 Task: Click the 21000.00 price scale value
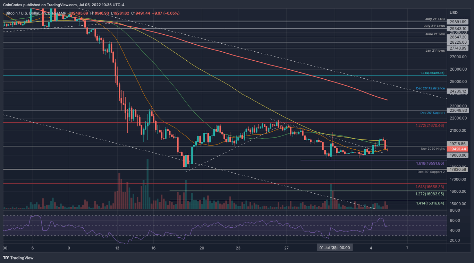pos(458,131)
